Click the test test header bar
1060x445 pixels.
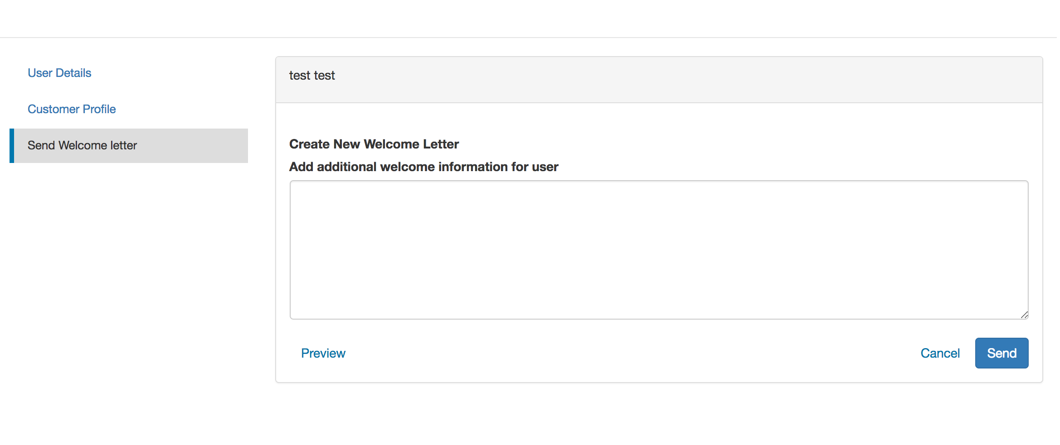[x=312, y=75]
